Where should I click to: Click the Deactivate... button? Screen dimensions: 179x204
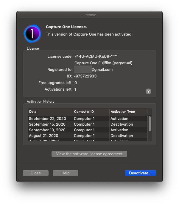140,173
